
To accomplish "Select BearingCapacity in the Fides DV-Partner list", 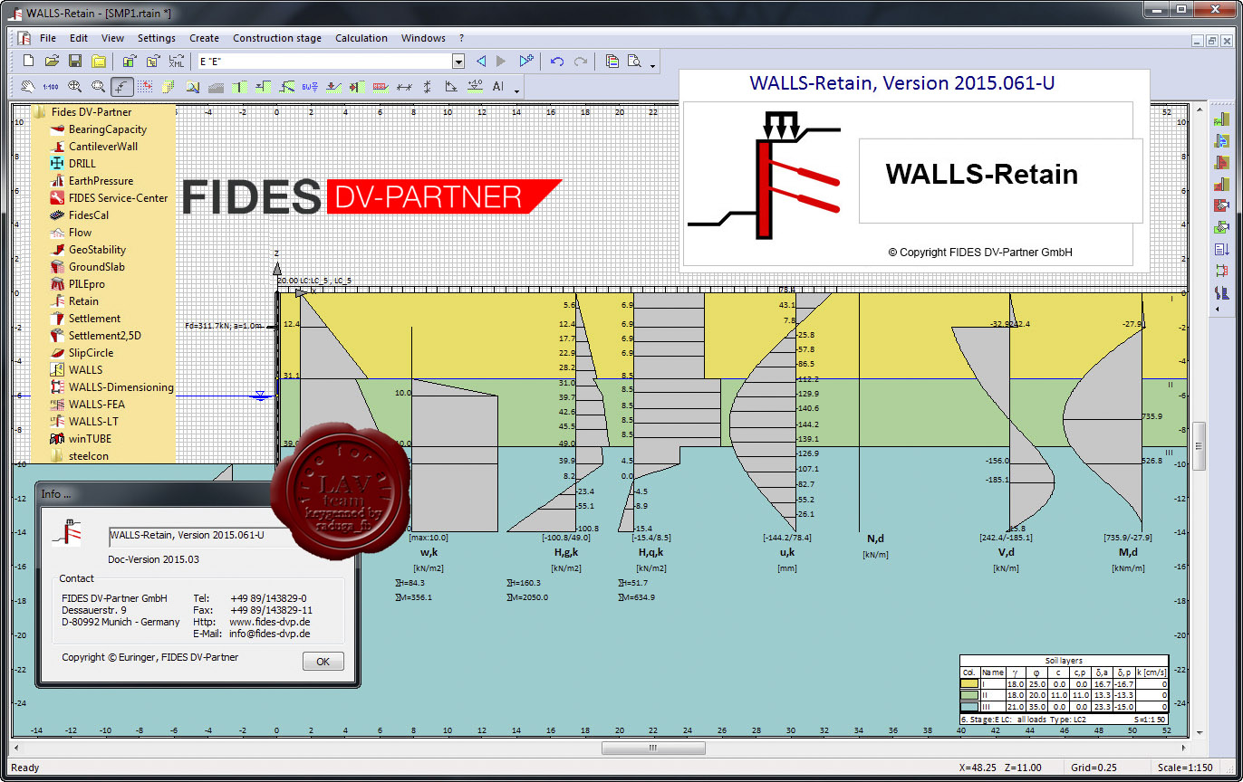I will pos(107,129).
